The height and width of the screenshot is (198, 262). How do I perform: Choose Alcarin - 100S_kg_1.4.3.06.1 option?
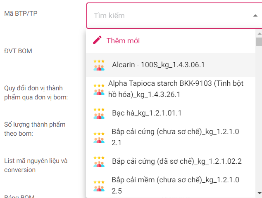pyautogui.click(x=158, y=65)
